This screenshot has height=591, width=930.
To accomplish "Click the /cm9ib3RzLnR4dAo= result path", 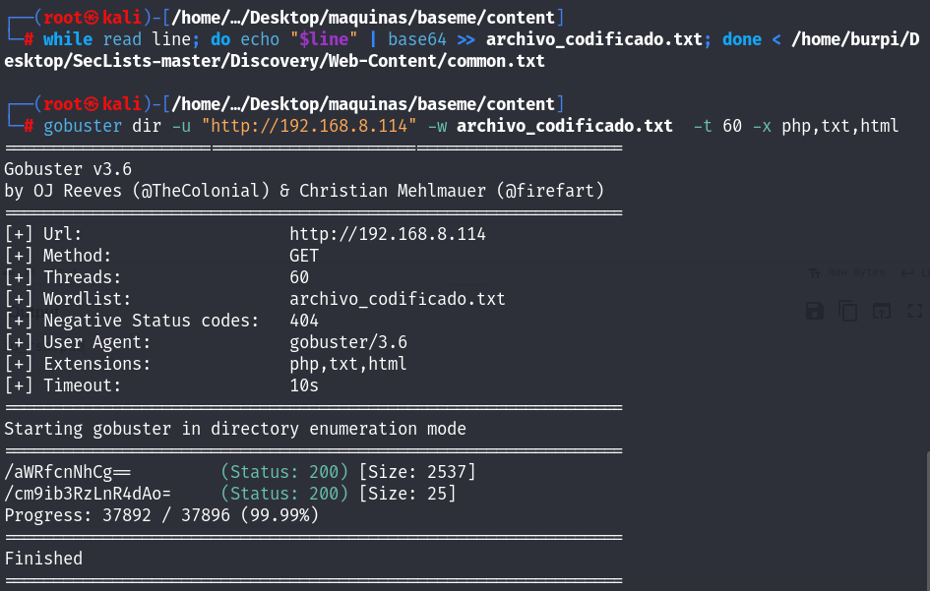I will coord(88,494).
